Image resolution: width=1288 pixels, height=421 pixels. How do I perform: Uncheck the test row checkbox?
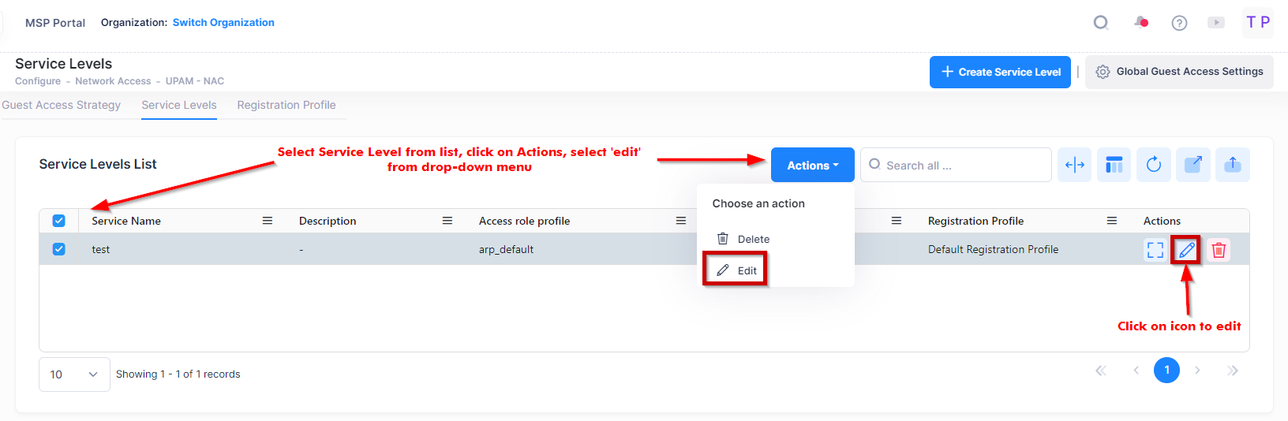(59, 249)
